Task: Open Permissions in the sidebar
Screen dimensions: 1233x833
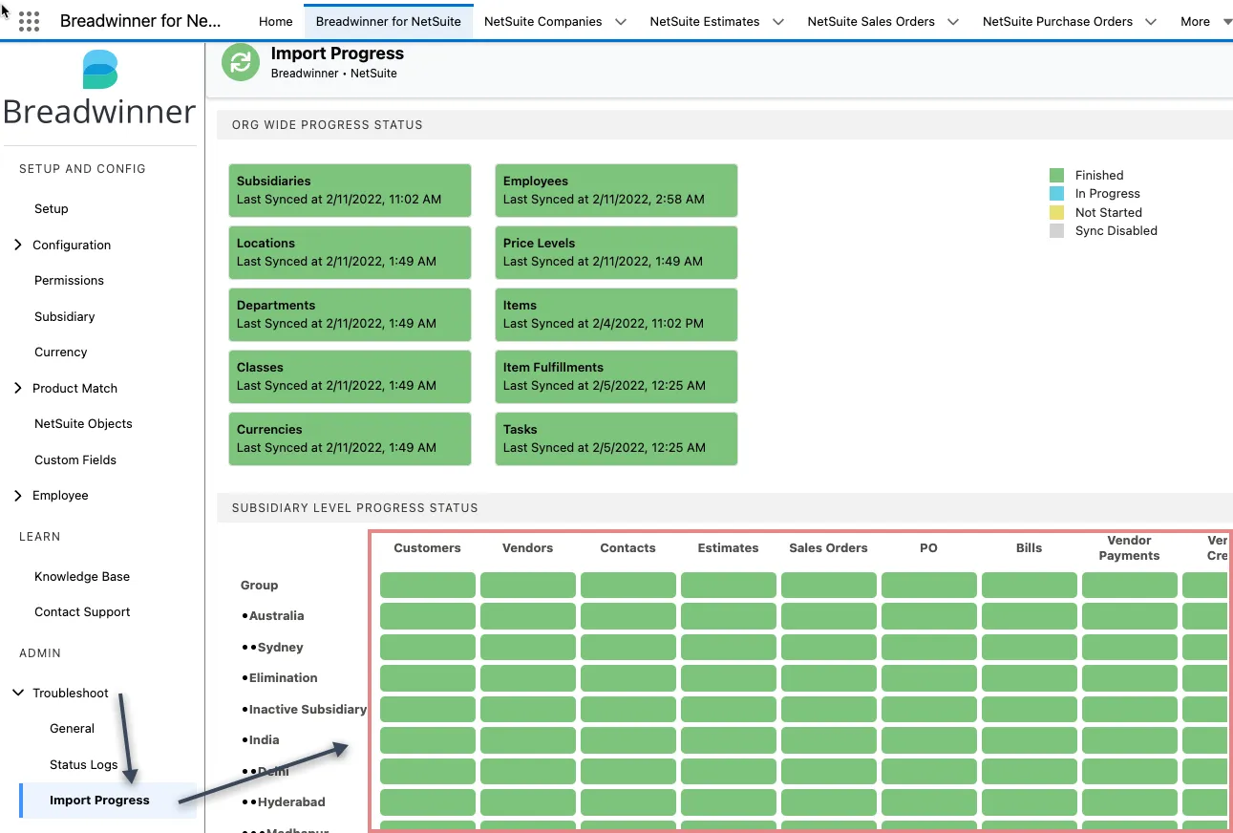Action: [x=69, y=280]
